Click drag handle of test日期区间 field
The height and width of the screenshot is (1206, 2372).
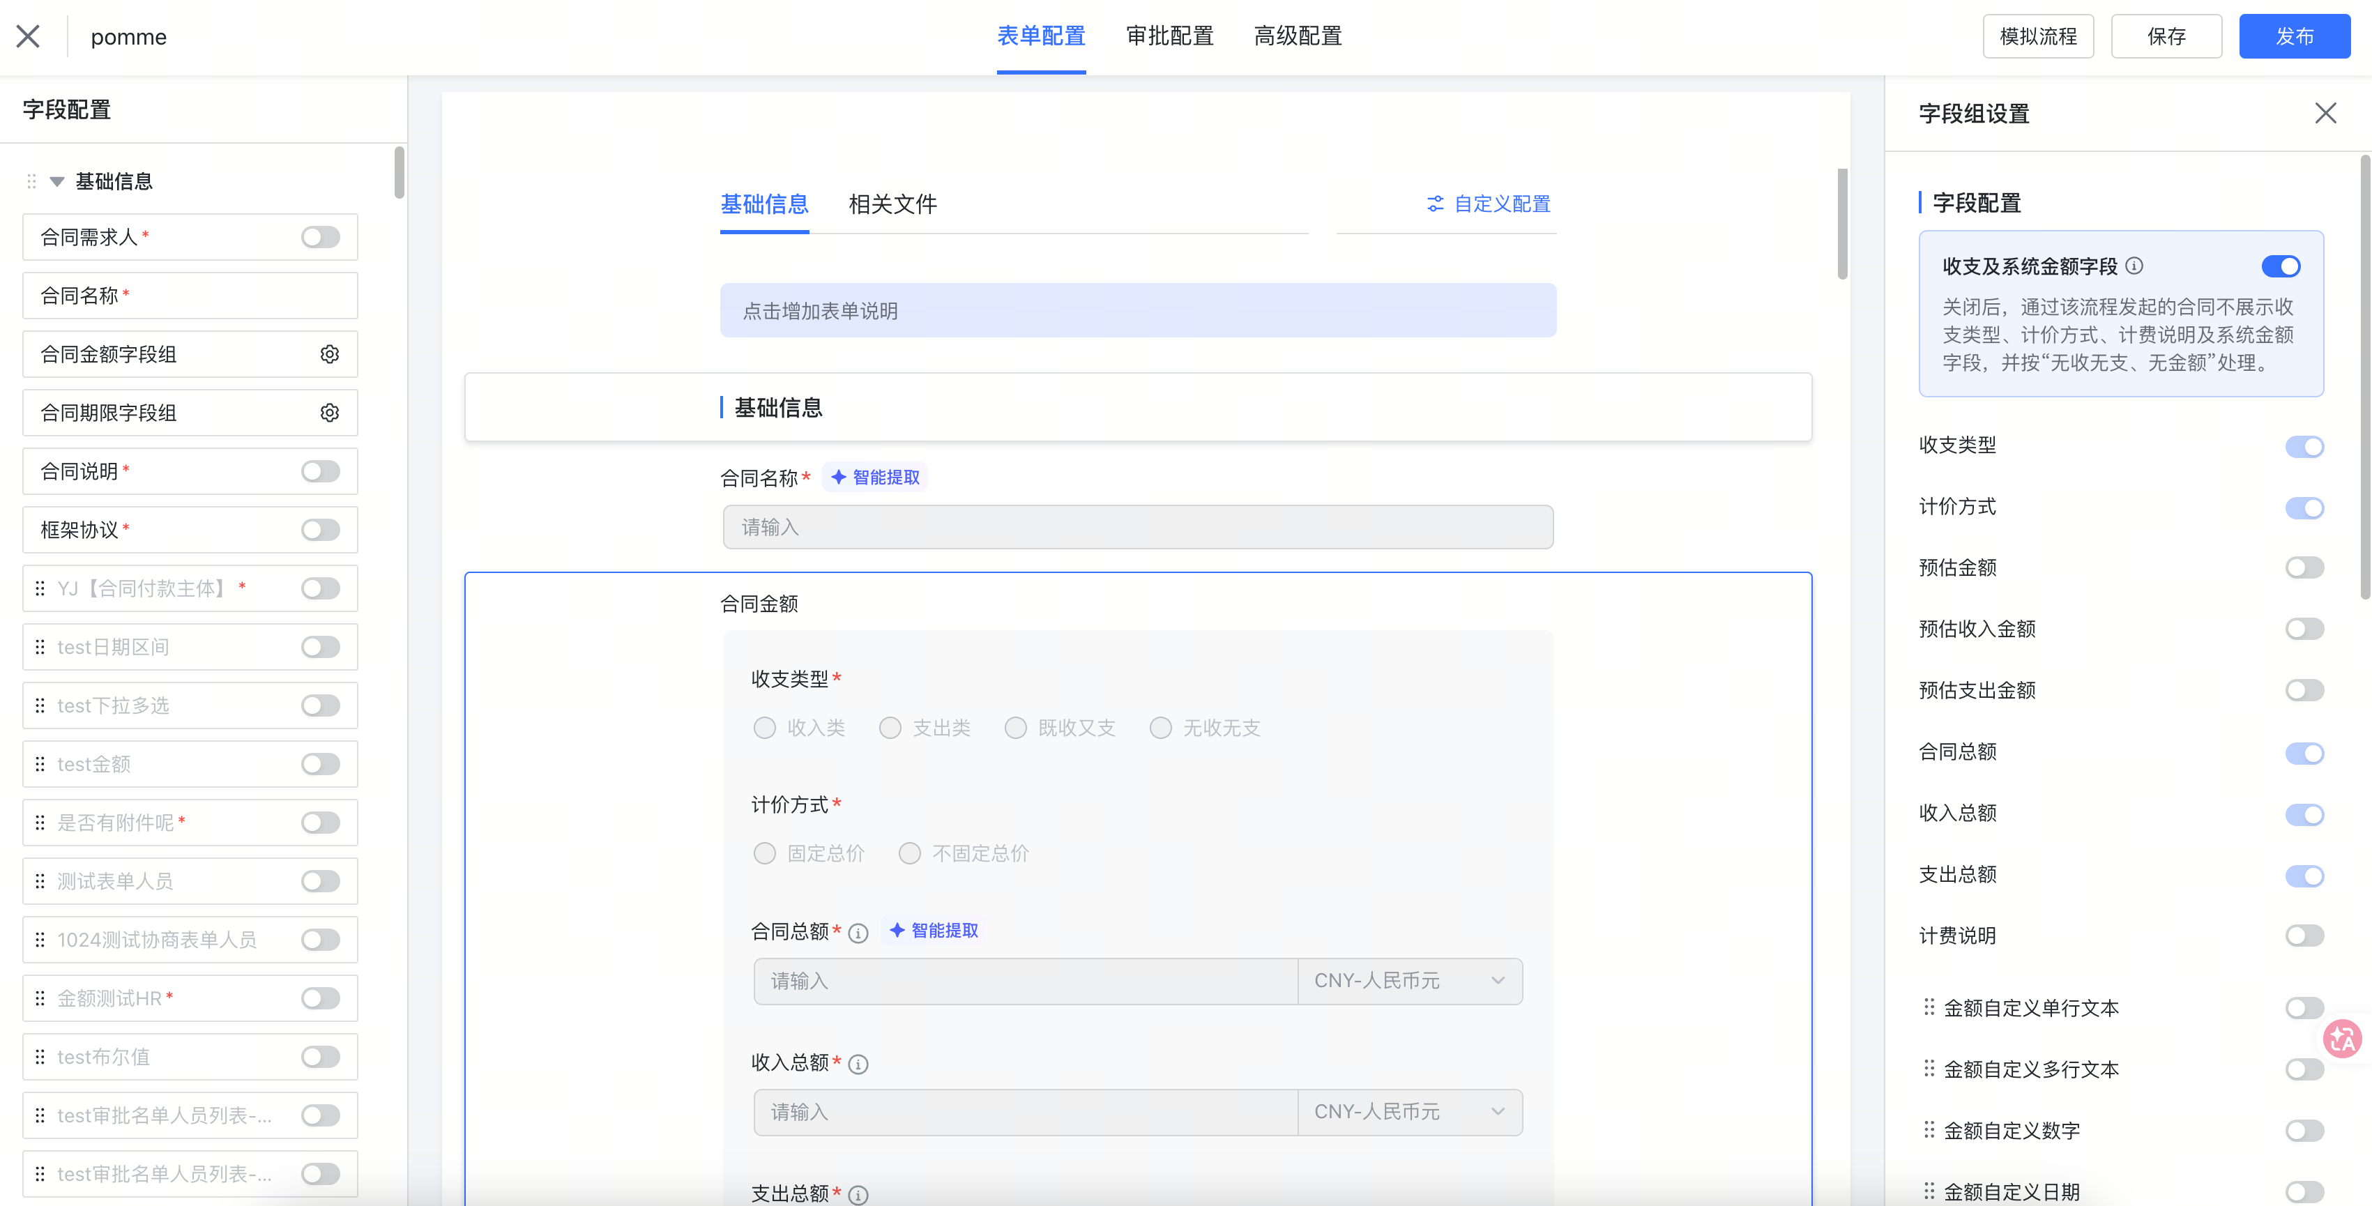(40, 647)
